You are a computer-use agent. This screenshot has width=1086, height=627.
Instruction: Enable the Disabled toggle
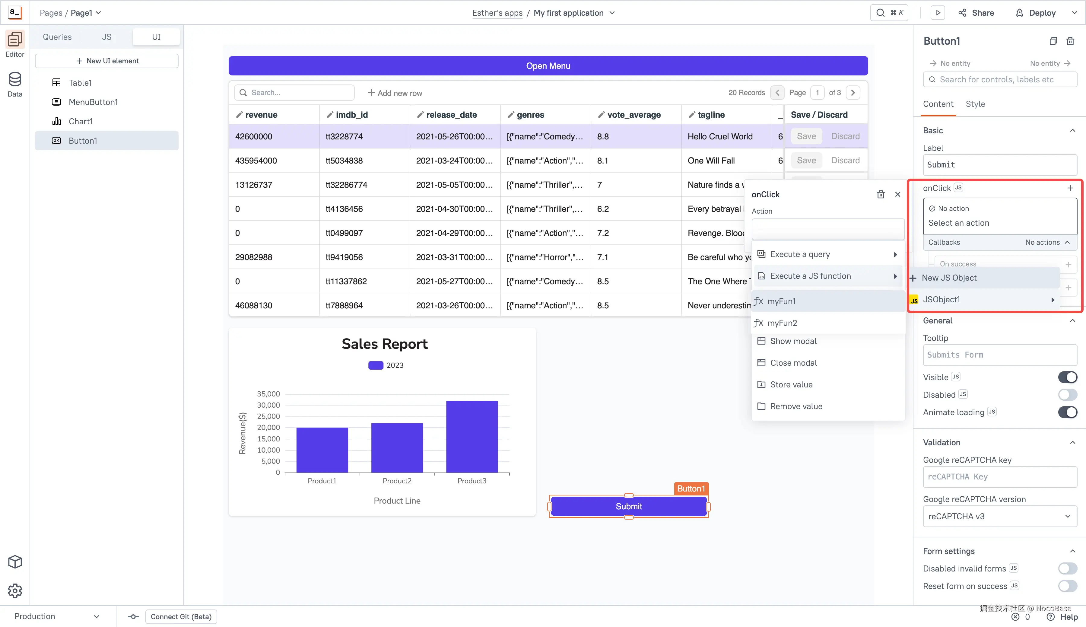(x=1067, y=394)
